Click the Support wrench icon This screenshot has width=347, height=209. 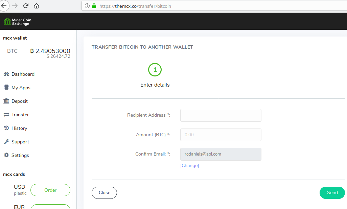click(x=6, y=142)
